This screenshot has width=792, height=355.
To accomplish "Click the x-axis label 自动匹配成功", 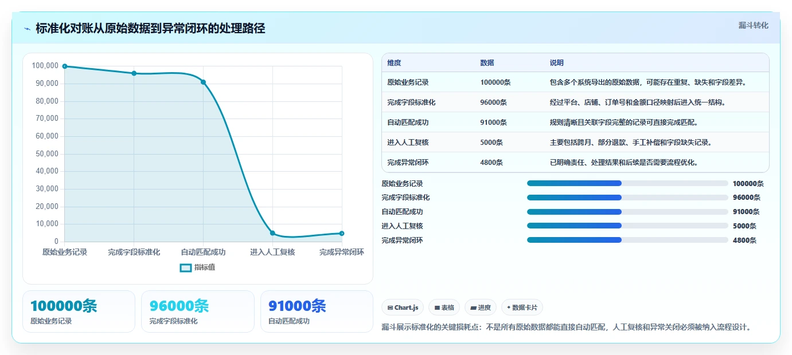I will [203, 252].
